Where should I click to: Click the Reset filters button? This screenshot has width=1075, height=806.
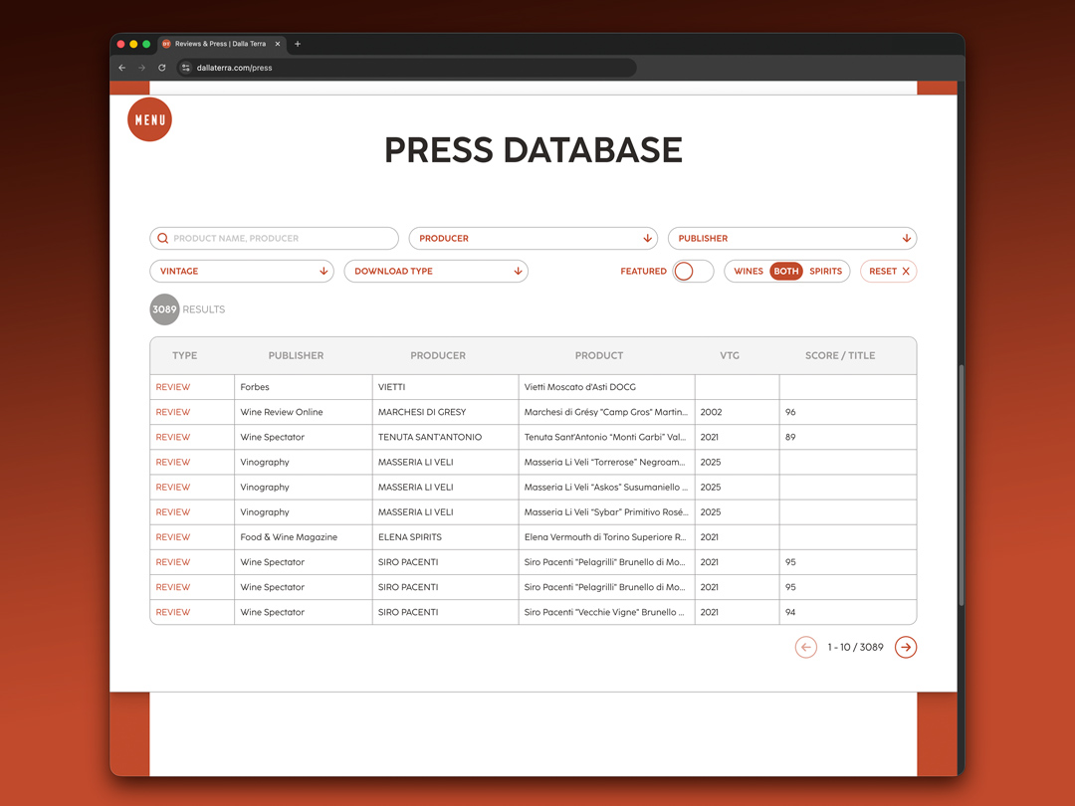(x=889, y=272)
